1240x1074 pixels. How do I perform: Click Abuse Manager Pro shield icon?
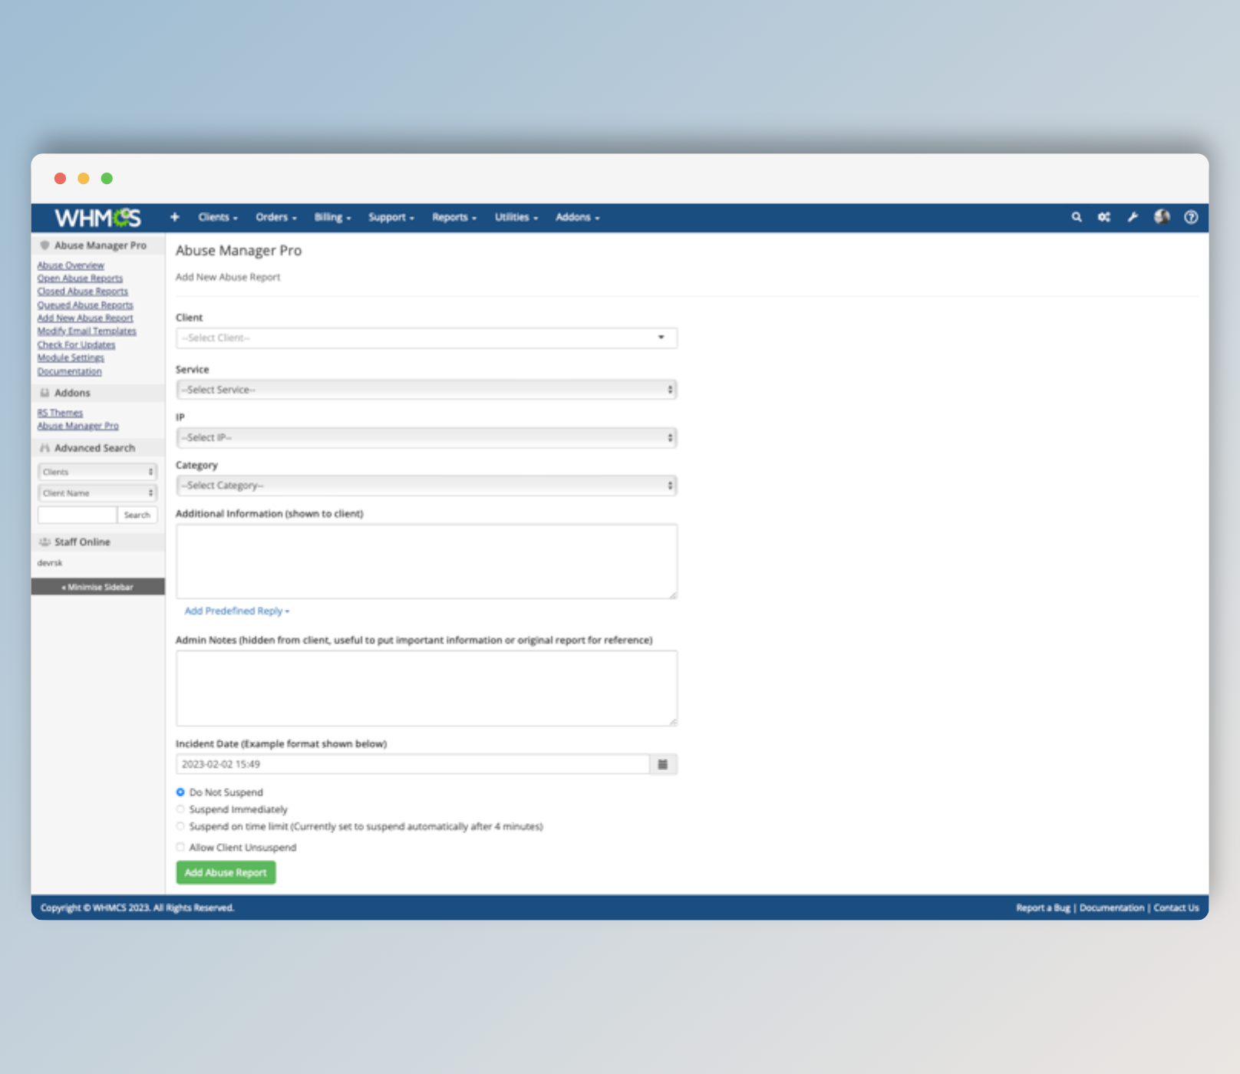pos(45,245)
